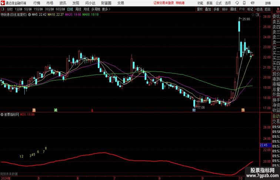Select the 周线 weekly chart tab

point(78,9)
